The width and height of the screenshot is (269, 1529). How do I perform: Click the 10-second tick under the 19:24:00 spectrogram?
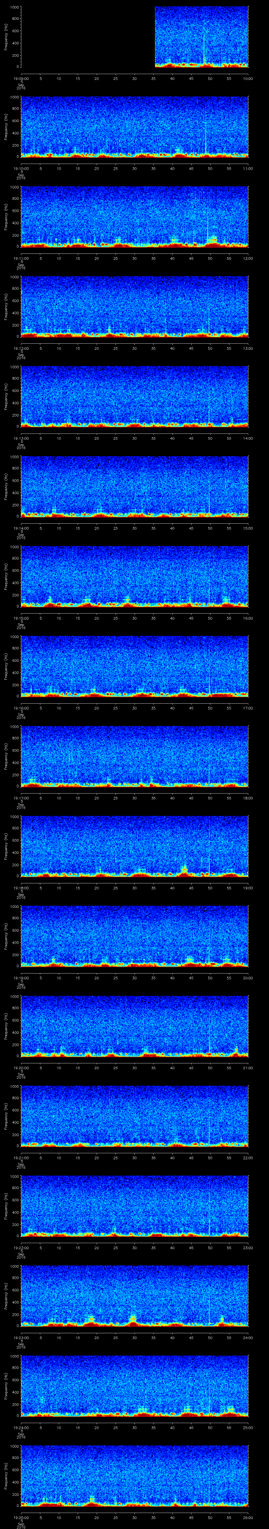[x=59, y=1427]
